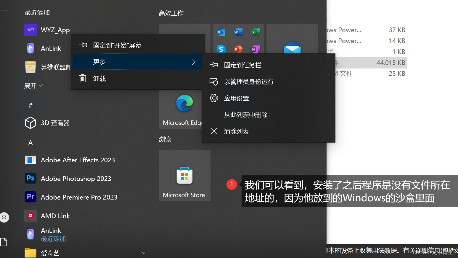The height and width of the screenshot is (258, 458).
Task: Select 从此列表中删除
Action: tap(269, 115)
